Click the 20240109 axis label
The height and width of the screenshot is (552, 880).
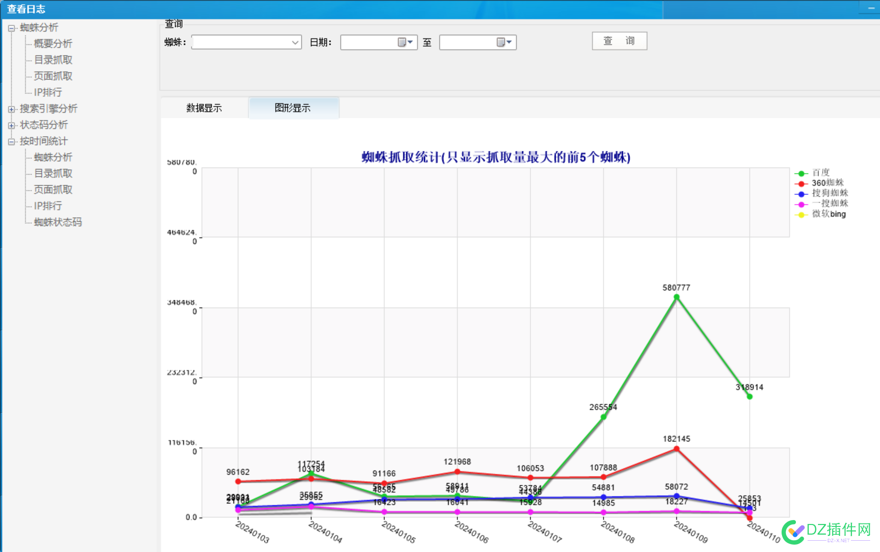coord(691,532)
